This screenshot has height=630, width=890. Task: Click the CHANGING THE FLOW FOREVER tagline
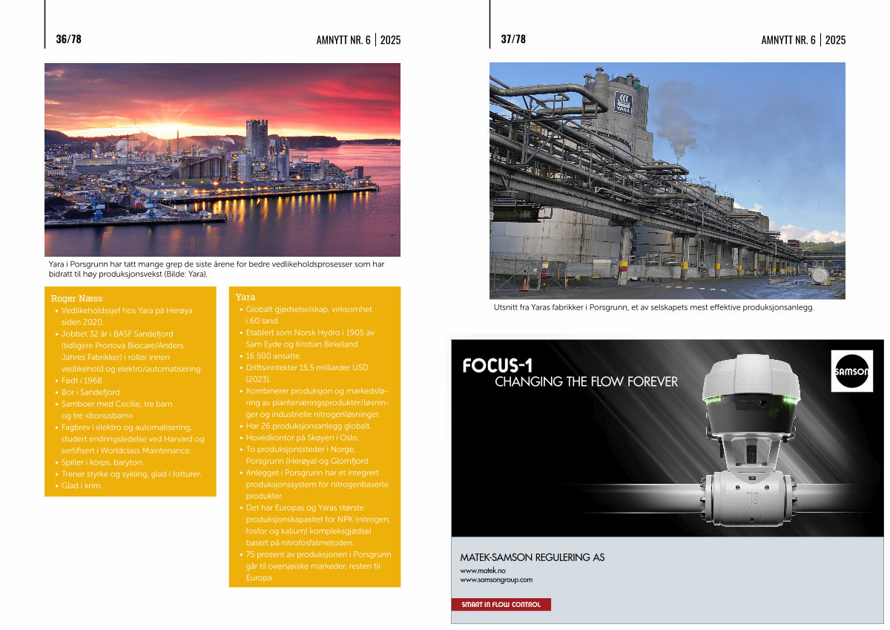[x=586, y=382]
